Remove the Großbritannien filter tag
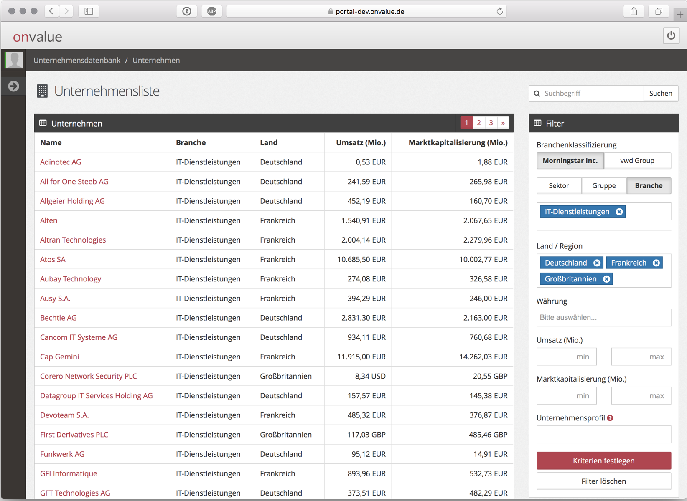This screenshot has width=687, height=501. pos(606,279)
